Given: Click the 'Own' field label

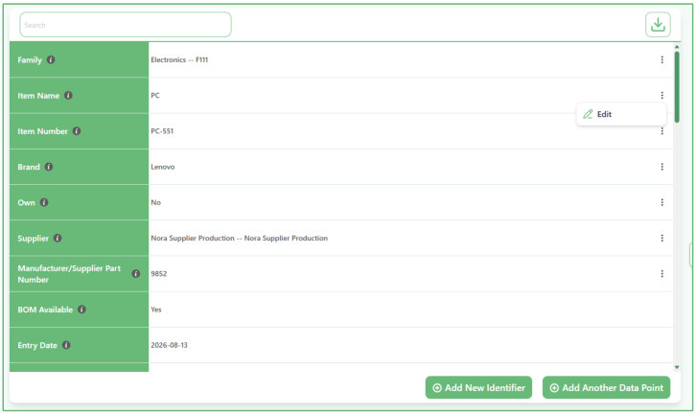Looking at the screenshot, I should pyautogui.click(x=26, y=202).
